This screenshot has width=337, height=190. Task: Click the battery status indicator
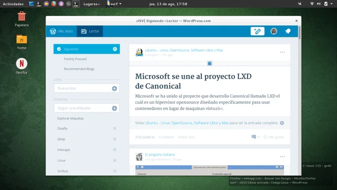[x=326, y=3]
